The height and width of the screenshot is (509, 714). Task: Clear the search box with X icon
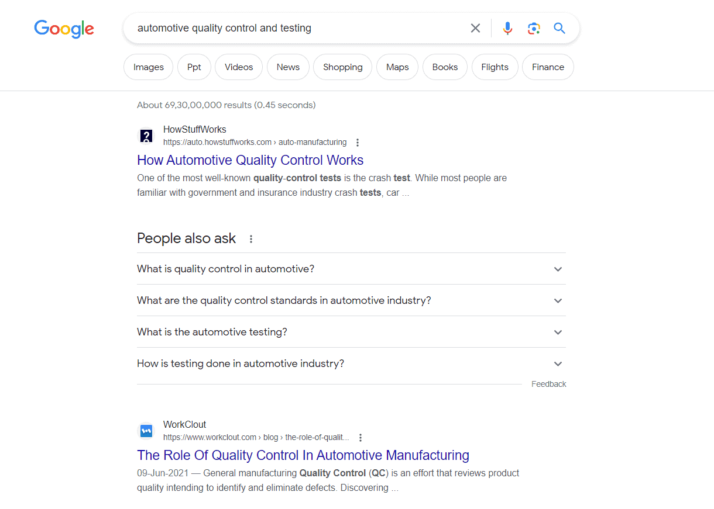click(x=475, y=28)
